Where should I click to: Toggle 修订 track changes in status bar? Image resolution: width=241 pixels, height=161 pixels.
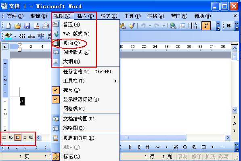point(196,157)
